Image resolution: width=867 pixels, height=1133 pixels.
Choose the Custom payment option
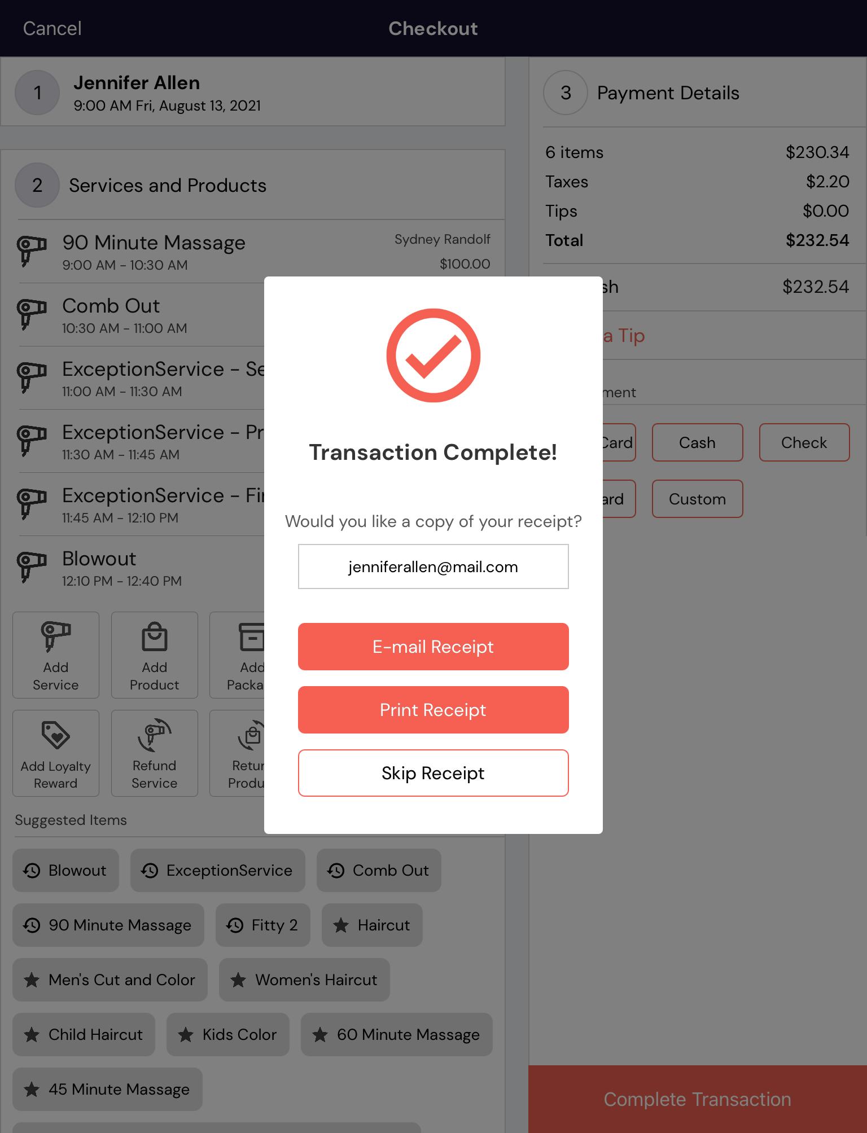pos(697,499)
